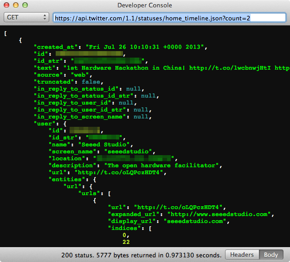This screenshot has height=262, width=290.
Task: Click the yellow minimize window button
Action: tap(16, 5)
